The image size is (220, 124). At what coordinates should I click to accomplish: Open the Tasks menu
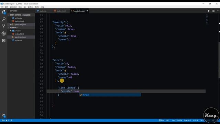coord(37,7)
